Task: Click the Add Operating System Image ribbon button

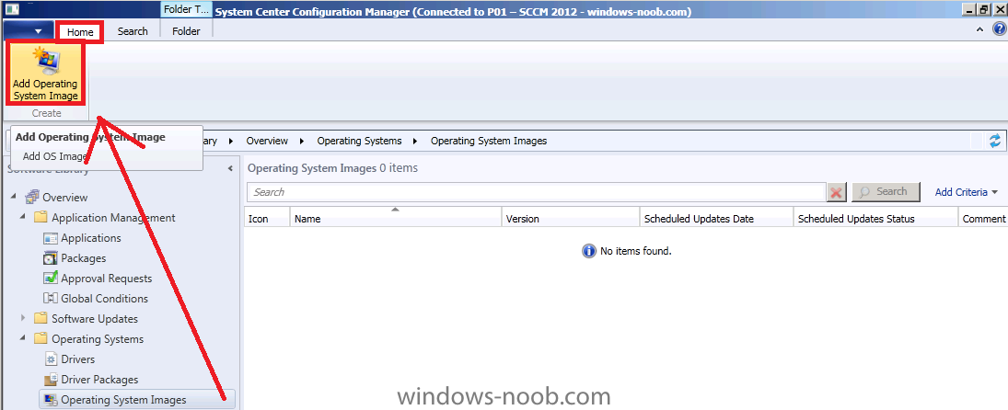Action: tap(45, 73)
